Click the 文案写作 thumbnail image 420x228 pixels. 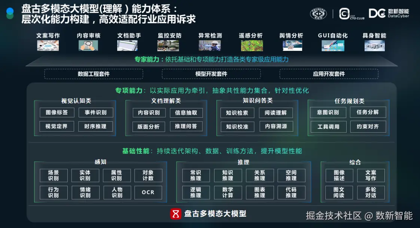tap(48, 46)
